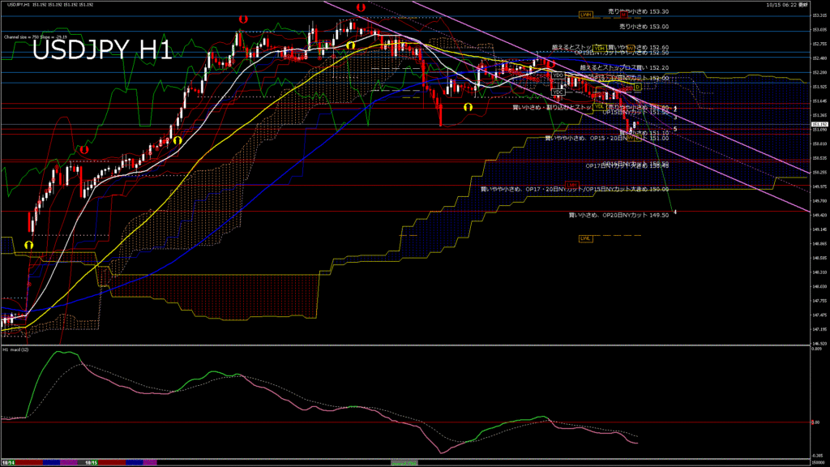This screenshot has width=830, height=467.
Task: Click the LML level label
Action: 585,238
